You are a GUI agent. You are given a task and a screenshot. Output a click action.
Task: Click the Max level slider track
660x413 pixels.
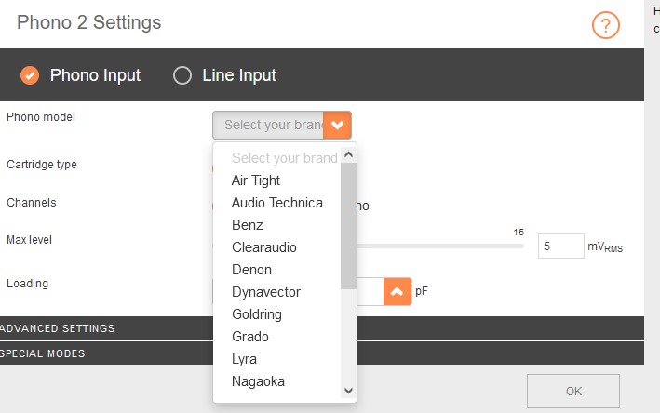[x=438, y=246]
